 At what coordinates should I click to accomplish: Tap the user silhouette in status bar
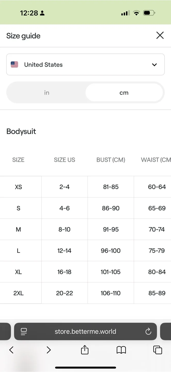click(x=42, y=13)
